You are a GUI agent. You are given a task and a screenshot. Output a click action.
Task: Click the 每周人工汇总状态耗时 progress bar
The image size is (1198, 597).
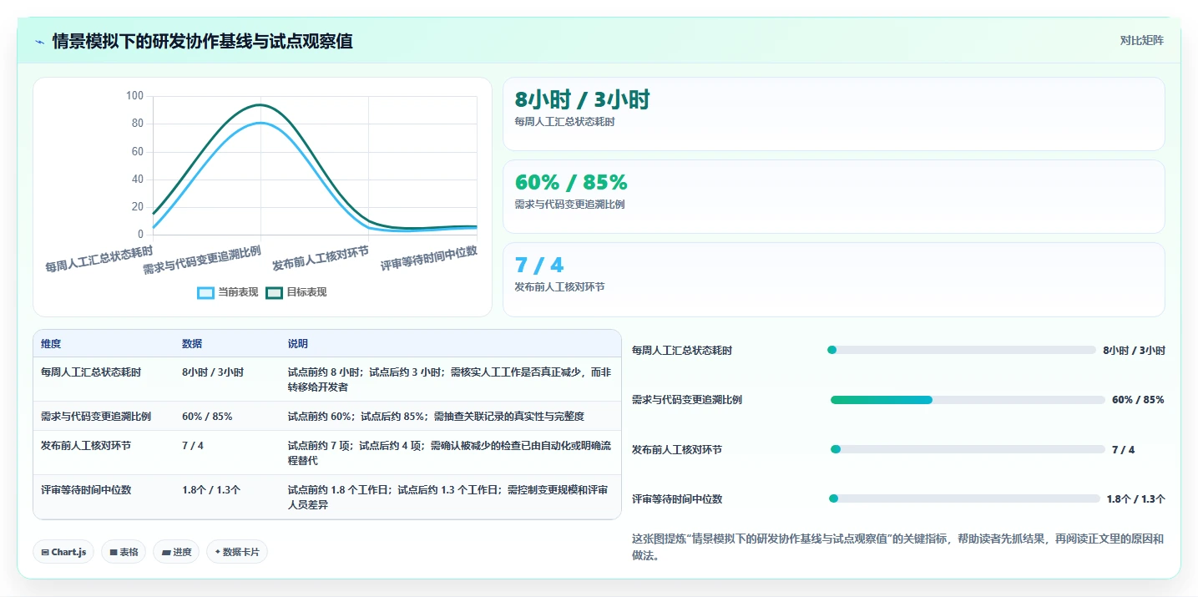pos(961,350)
